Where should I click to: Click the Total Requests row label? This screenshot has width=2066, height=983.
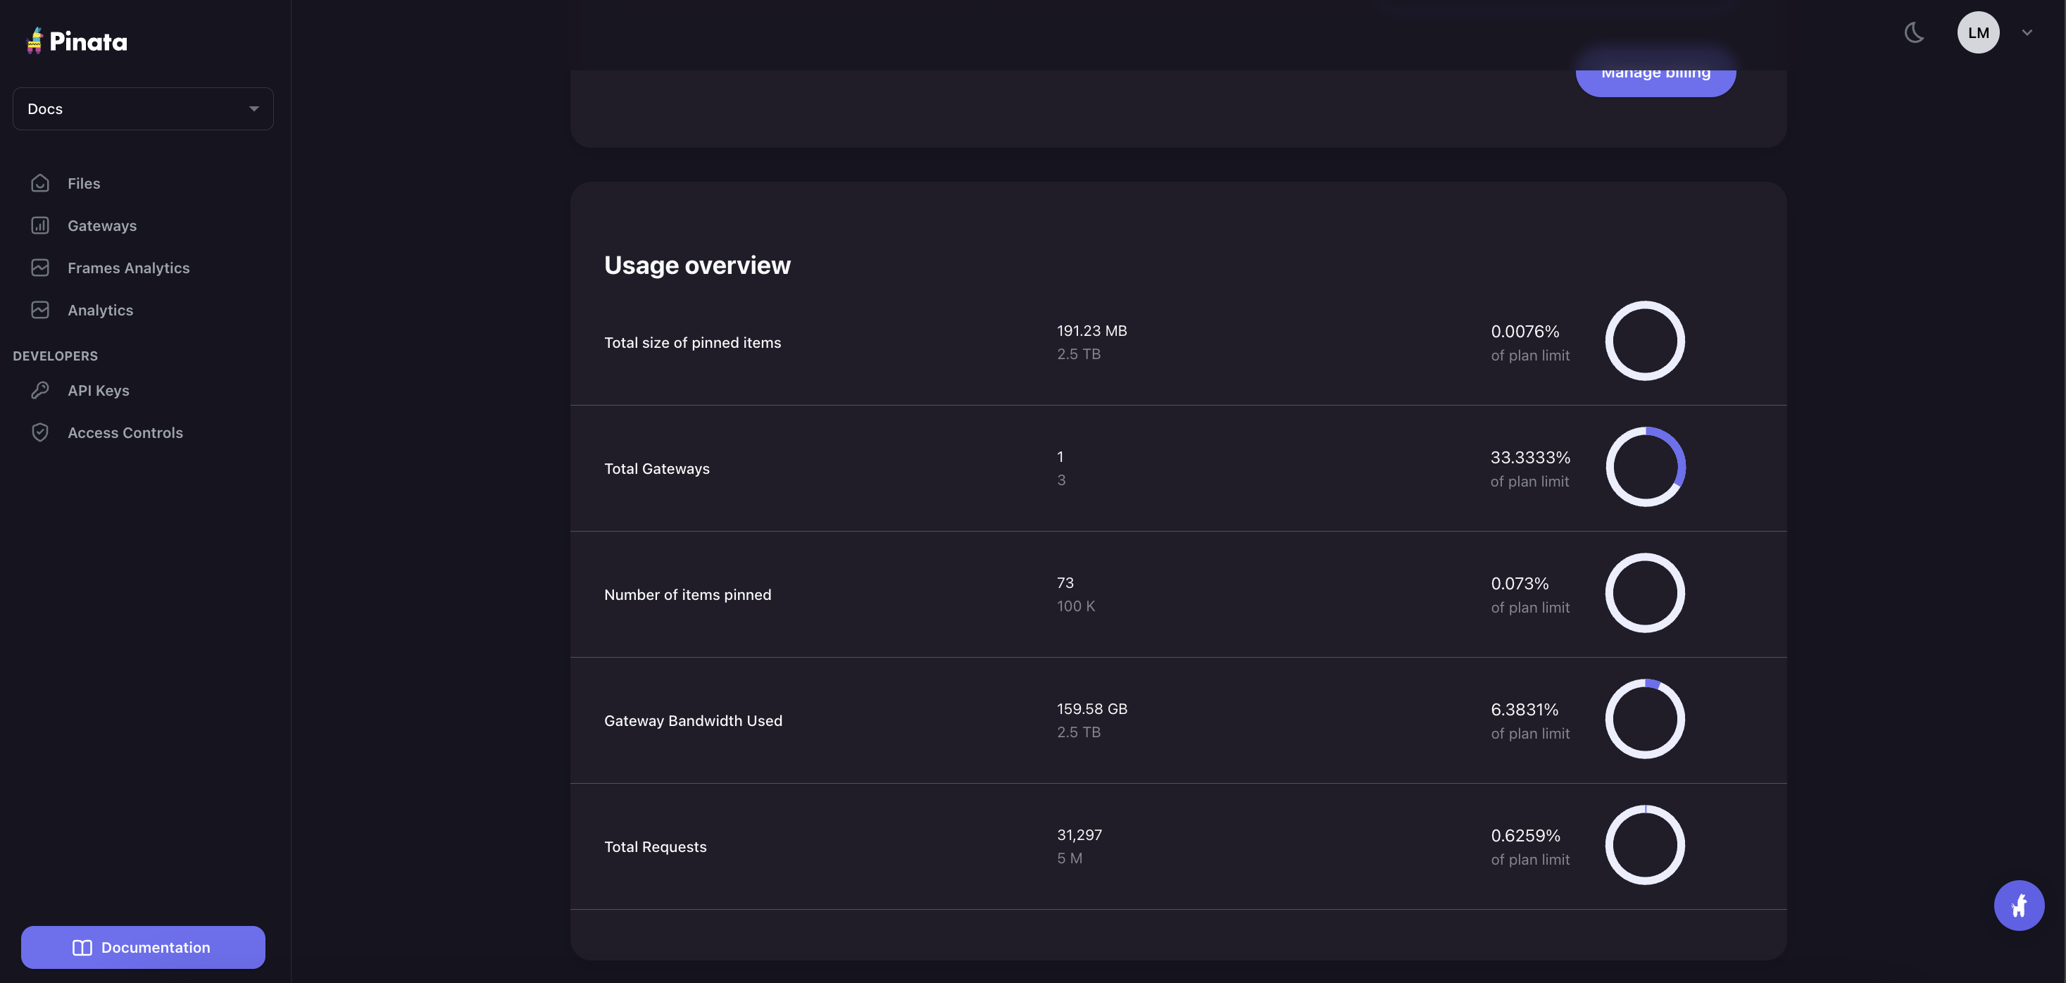coord(654,846)
